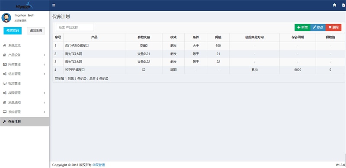Open 视频管理 menu item
The height and width of the screenshot is (168, 346).
(25, 83)
